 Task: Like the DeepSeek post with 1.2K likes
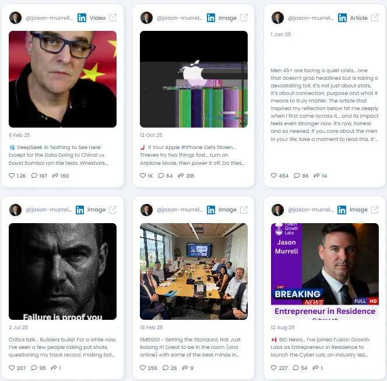12,175
